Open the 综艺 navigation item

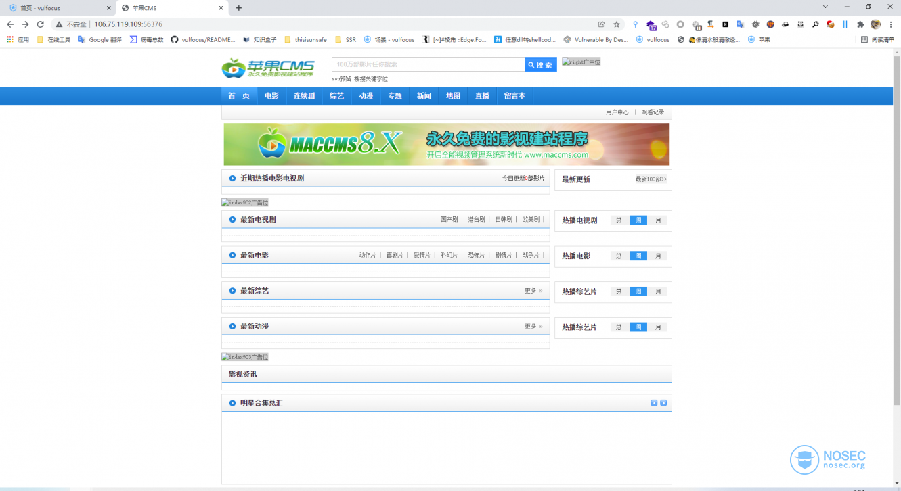[336, 96]
